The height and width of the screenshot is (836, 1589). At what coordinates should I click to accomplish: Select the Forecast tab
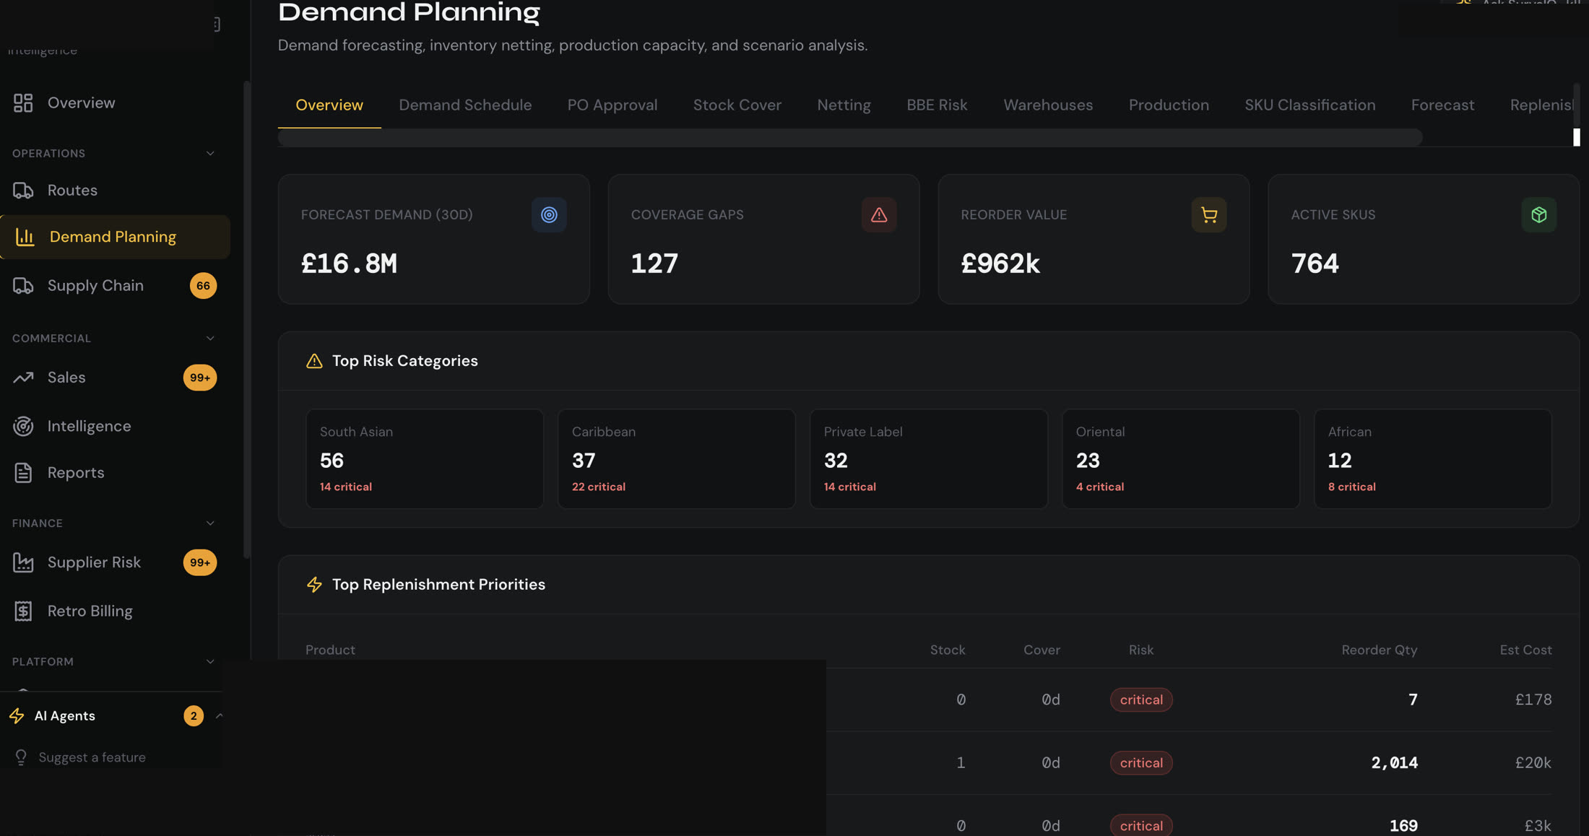[x=1442, y=105]
